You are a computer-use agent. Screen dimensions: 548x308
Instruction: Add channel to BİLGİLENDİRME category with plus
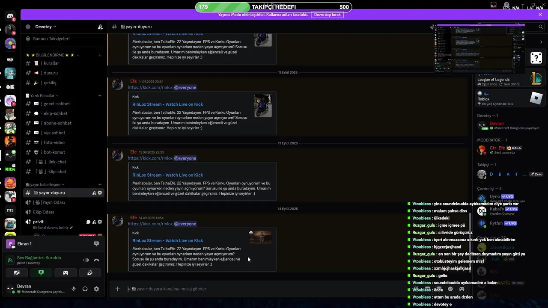(100, 55)
